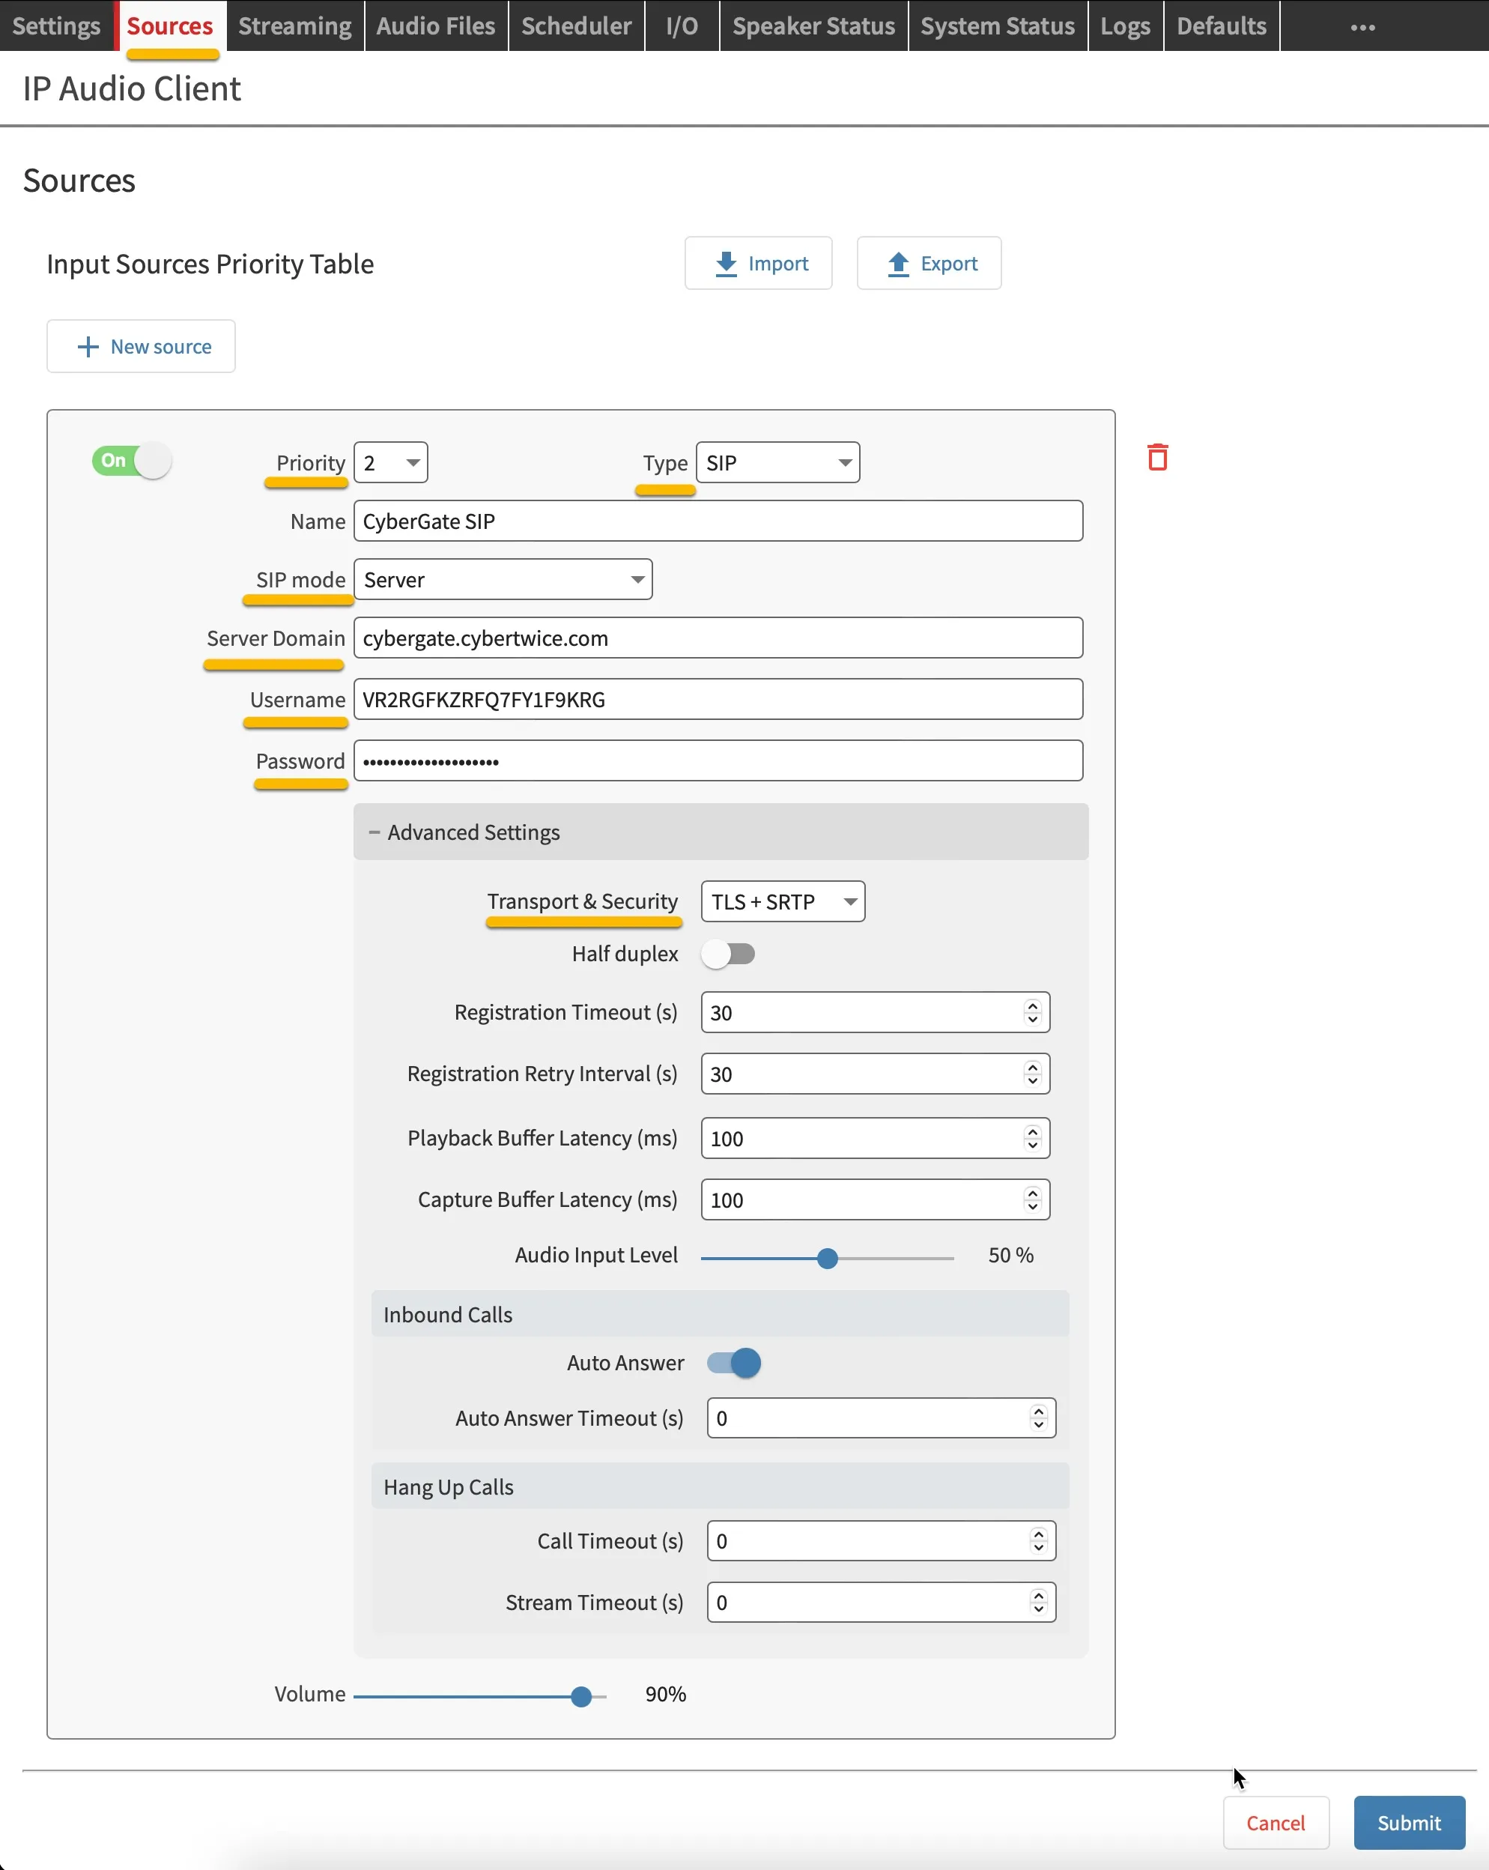The image size is (1489, 1870).
Task: Switch to the Settings tab
Action: click(56, 26)
